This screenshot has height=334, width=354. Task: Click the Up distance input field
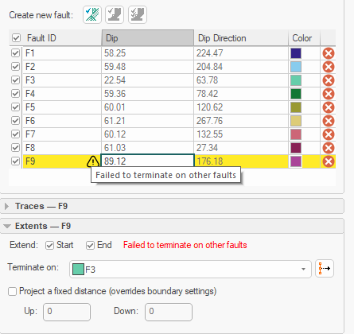click(67, 312)
